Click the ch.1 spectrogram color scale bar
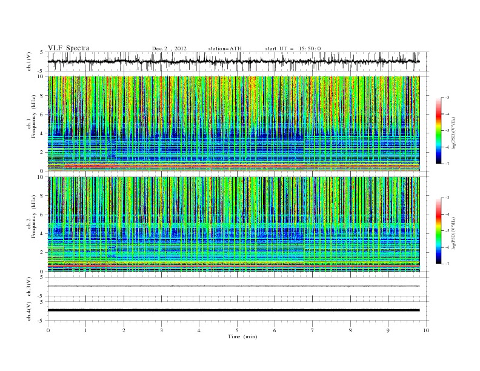 pyautogui.click(x=438, y=130)
